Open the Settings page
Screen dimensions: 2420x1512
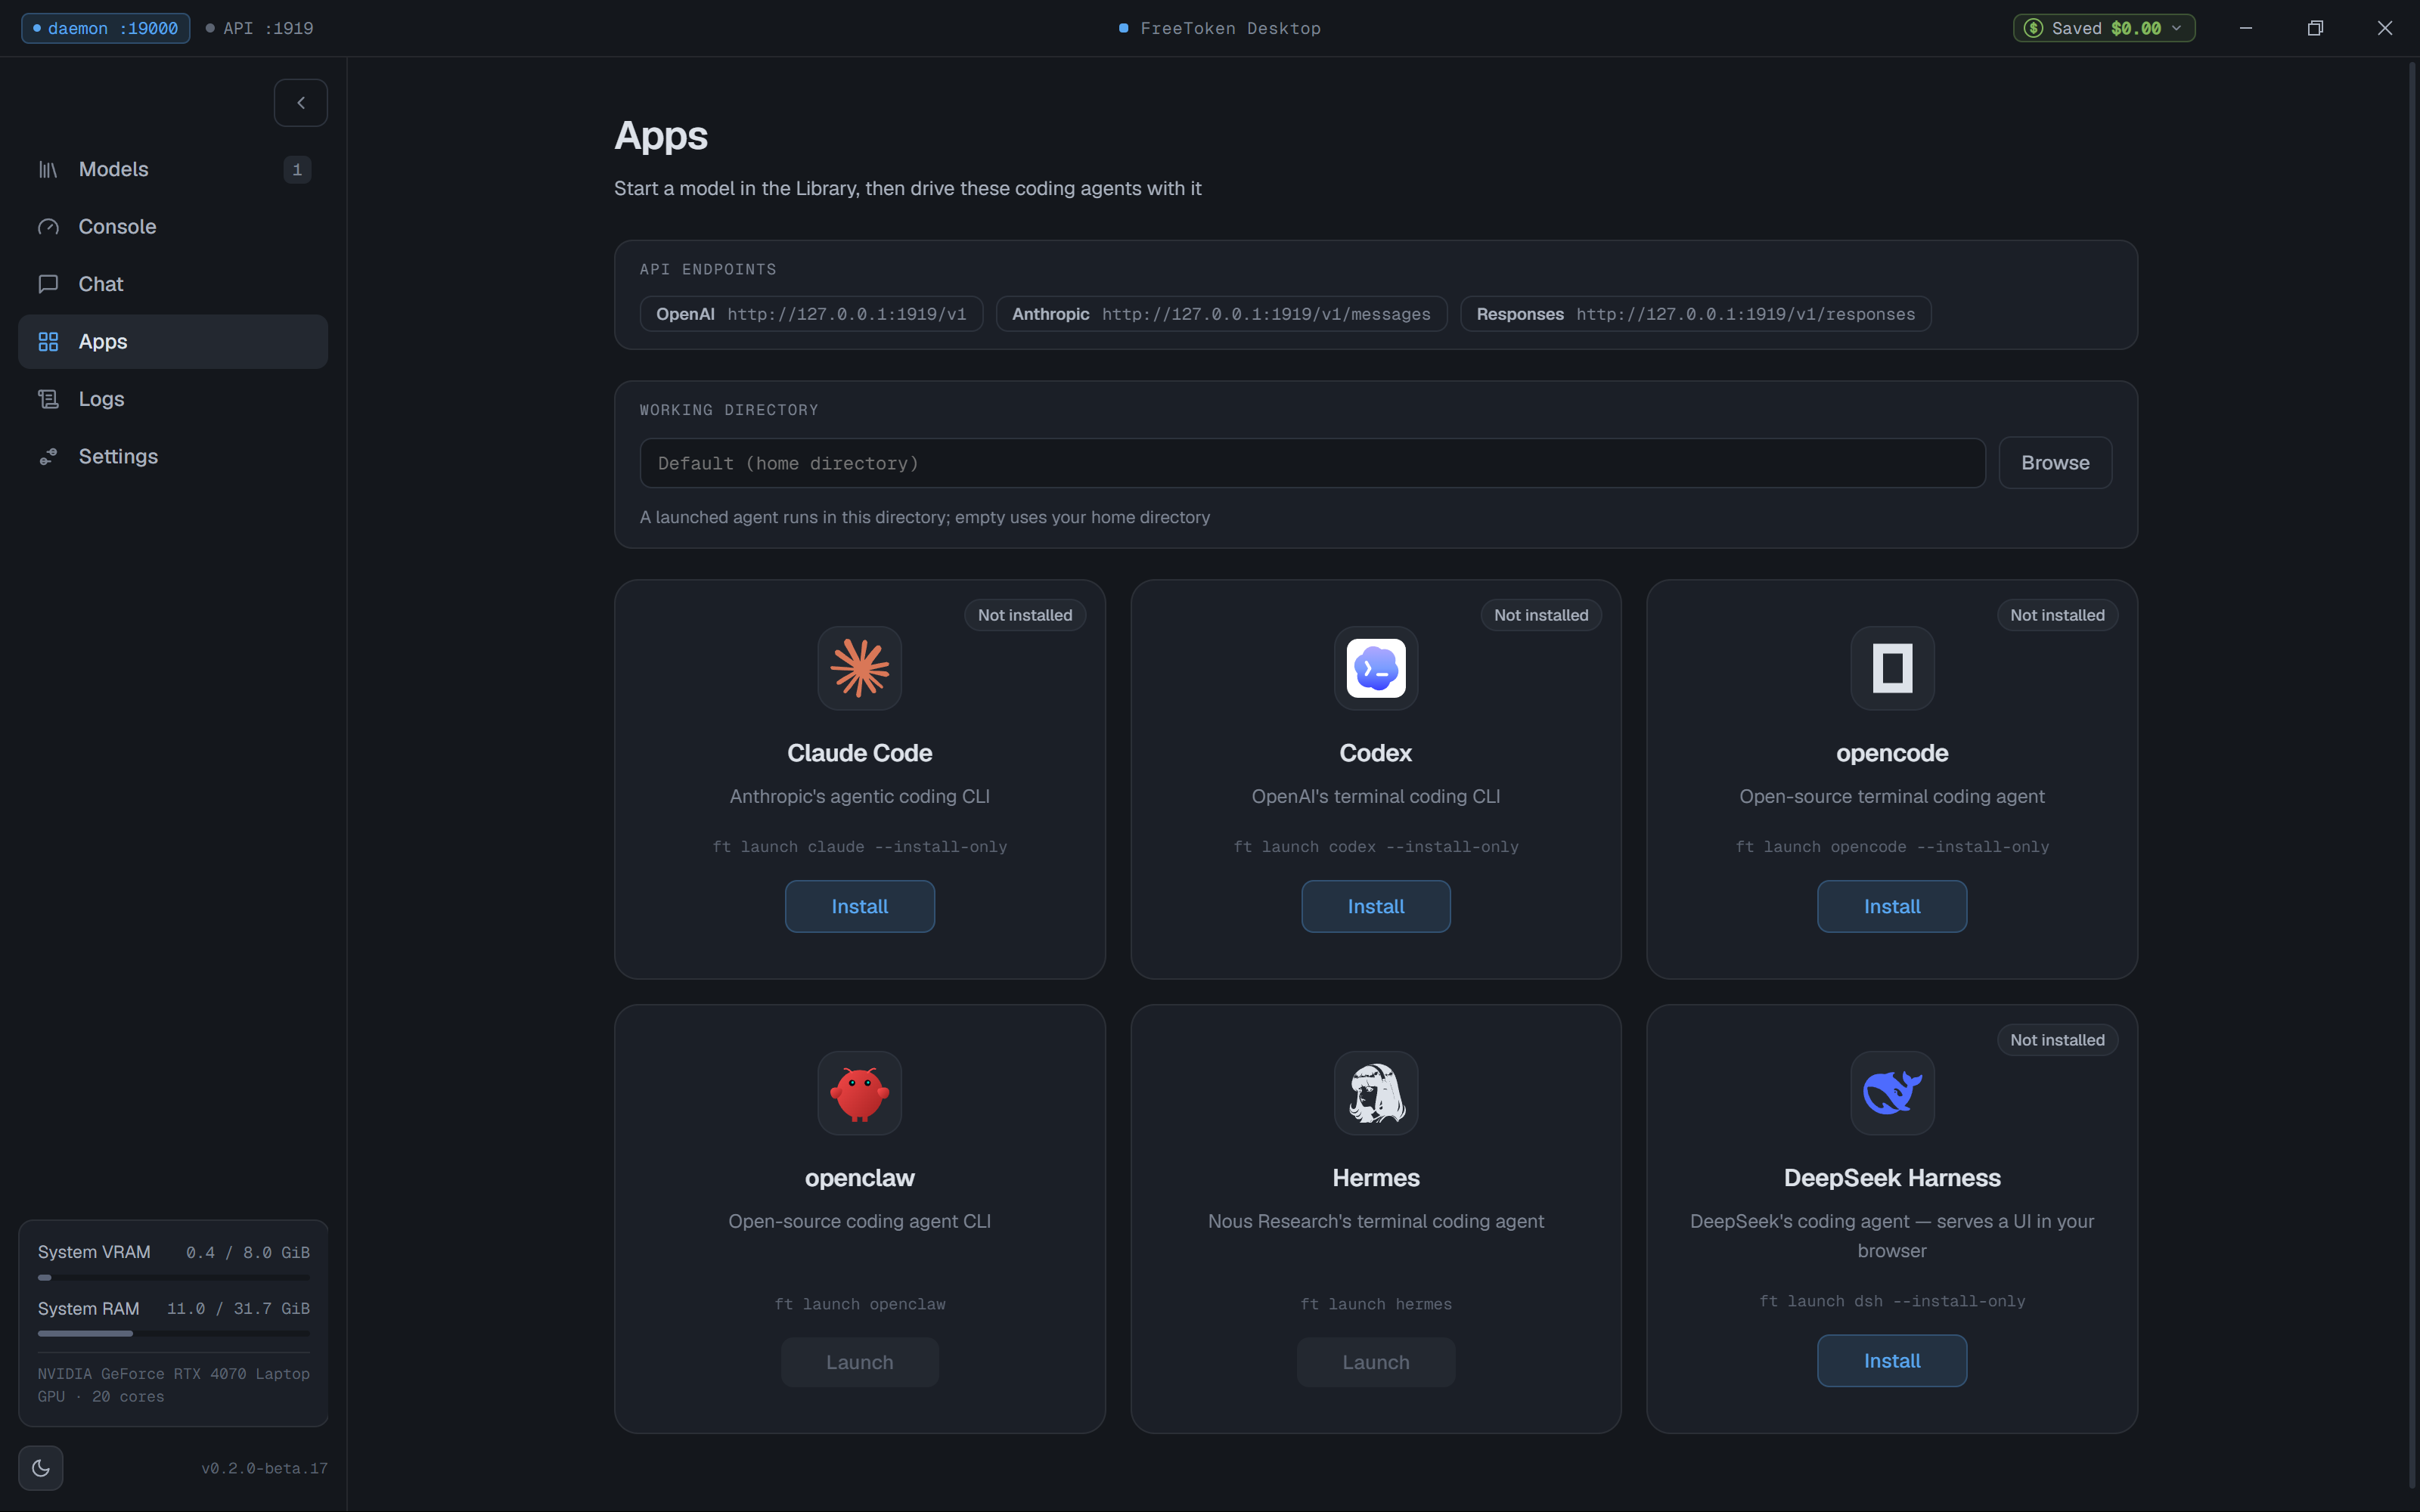pyautogui.click(x=173, y=456)
